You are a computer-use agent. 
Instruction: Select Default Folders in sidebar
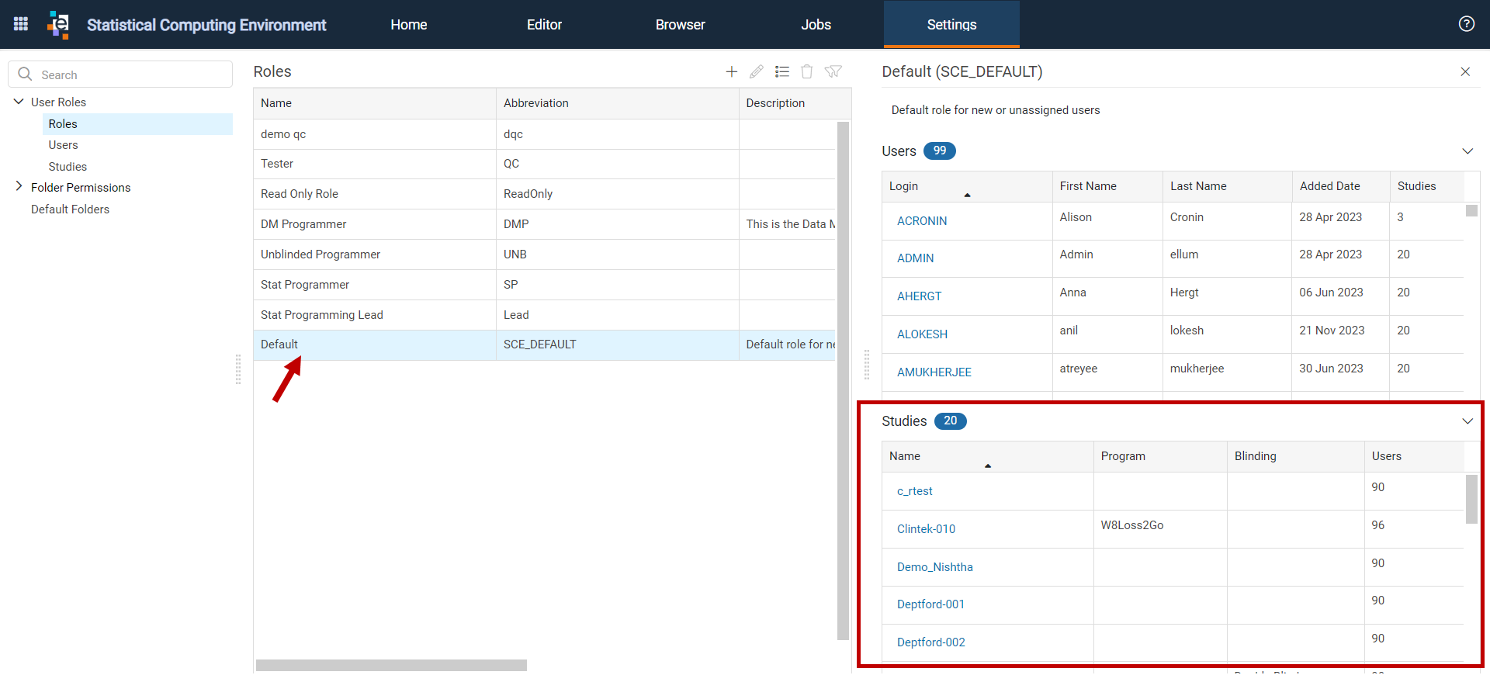[70, 209]
